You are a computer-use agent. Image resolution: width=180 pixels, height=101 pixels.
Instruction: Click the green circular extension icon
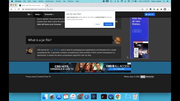pos(154,9)
